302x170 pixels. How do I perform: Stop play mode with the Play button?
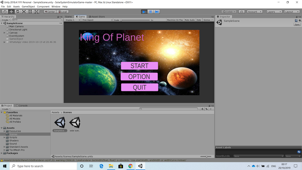click(144, 12)
